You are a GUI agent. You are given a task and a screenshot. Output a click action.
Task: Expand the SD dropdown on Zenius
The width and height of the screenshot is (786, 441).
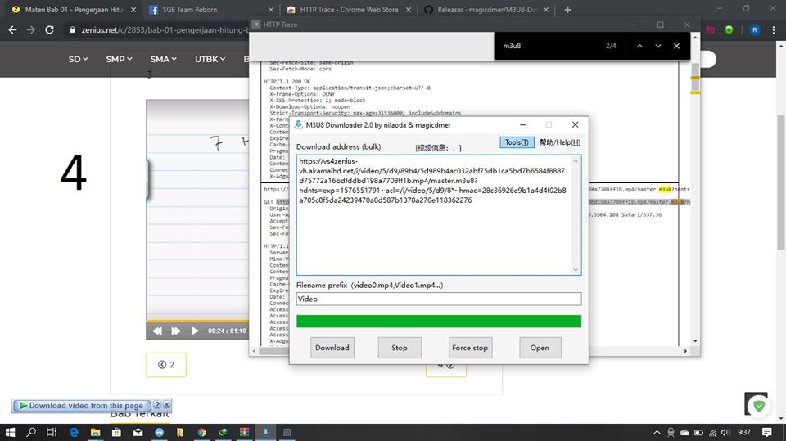78,59
